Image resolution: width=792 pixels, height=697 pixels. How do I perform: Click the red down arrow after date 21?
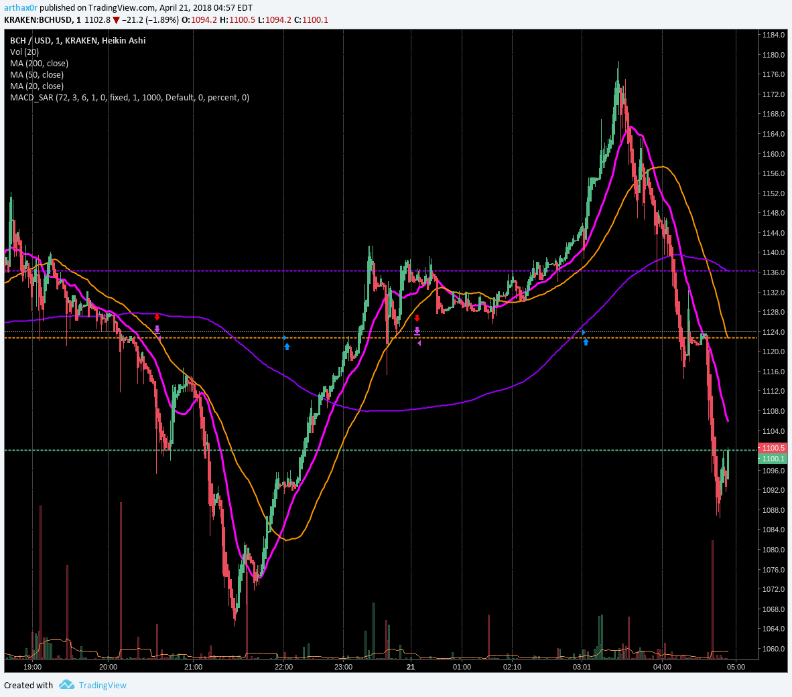[x=417, y=318]
